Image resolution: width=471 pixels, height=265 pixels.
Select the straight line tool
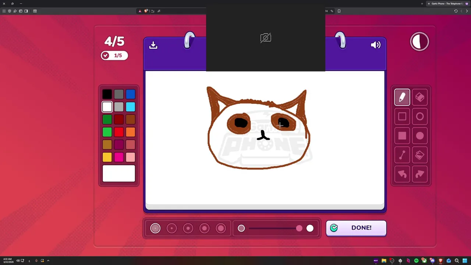402,155
